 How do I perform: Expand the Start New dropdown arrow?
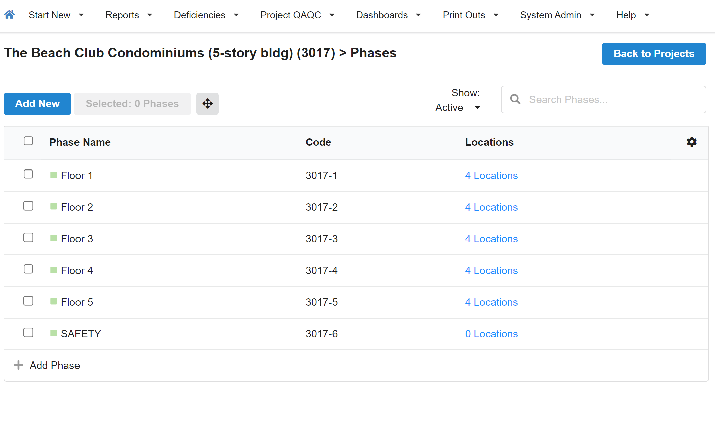click(x=81, y=15)
